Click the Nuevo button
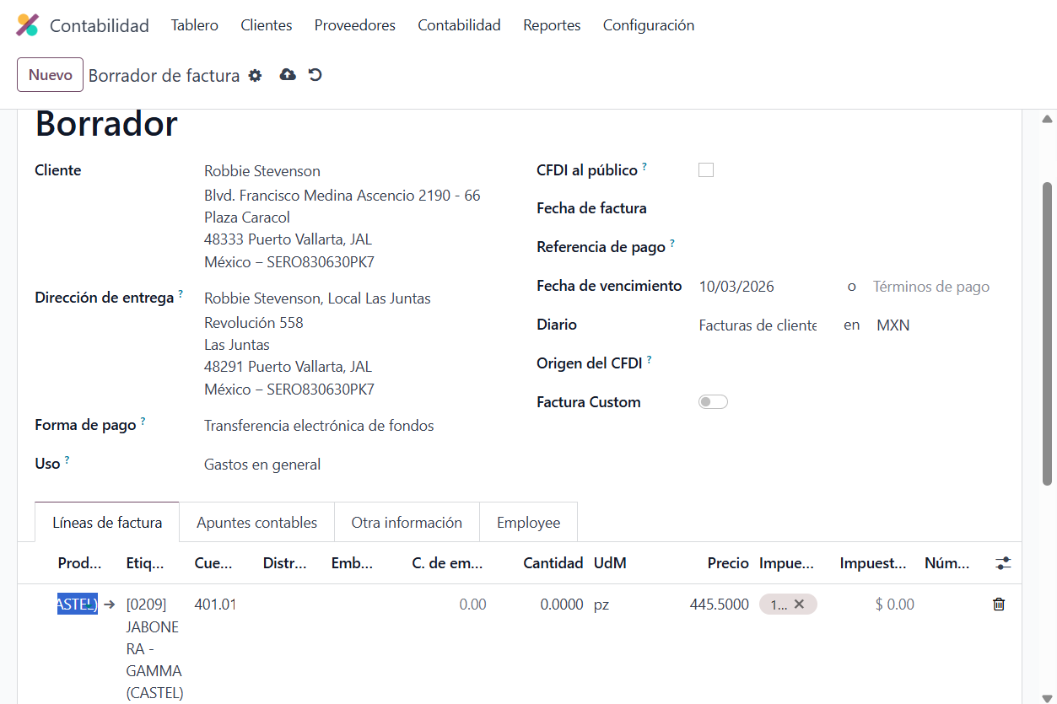 [50, 75]
